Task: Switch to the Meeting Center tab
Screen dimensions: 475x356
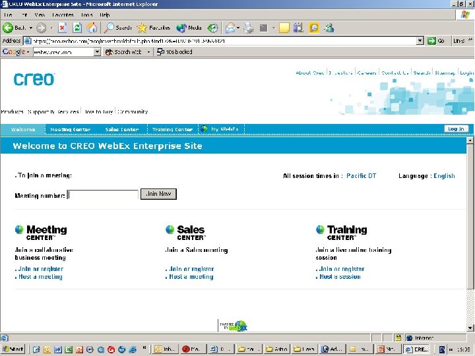Action: coord(71,129)
